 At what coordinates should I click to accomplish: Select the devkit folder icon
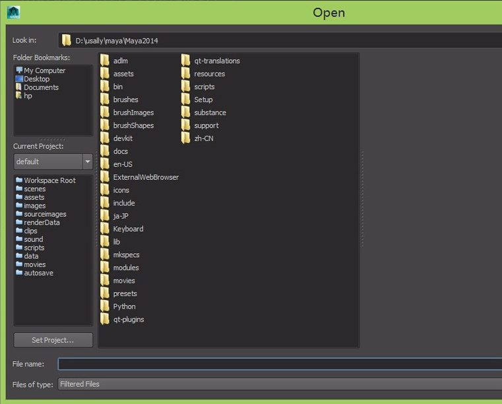pyautogui.click(x=105, y=138)
